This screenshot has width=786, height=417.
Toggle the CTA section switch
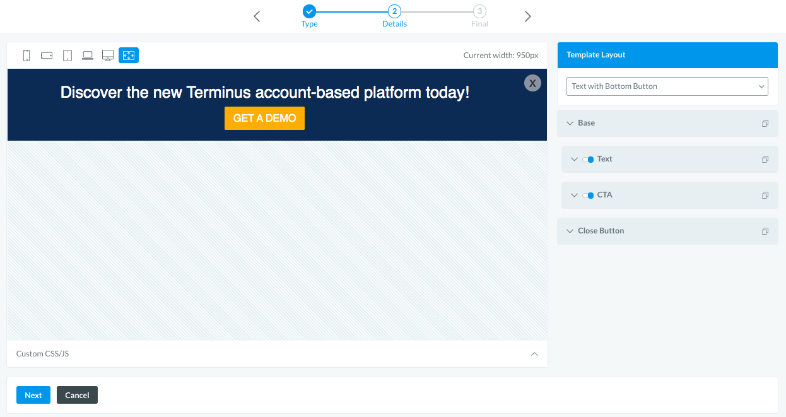(588, 196)
